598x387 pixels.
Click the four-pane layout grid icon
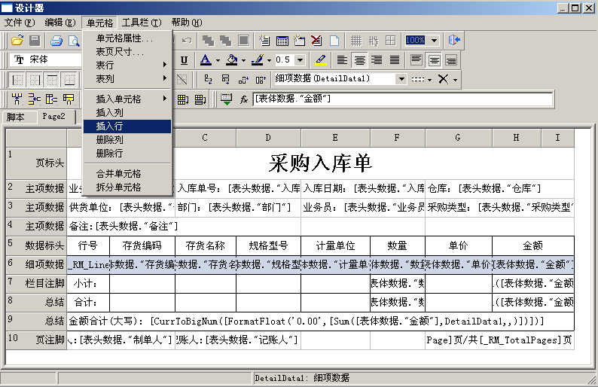pos(391,41)
